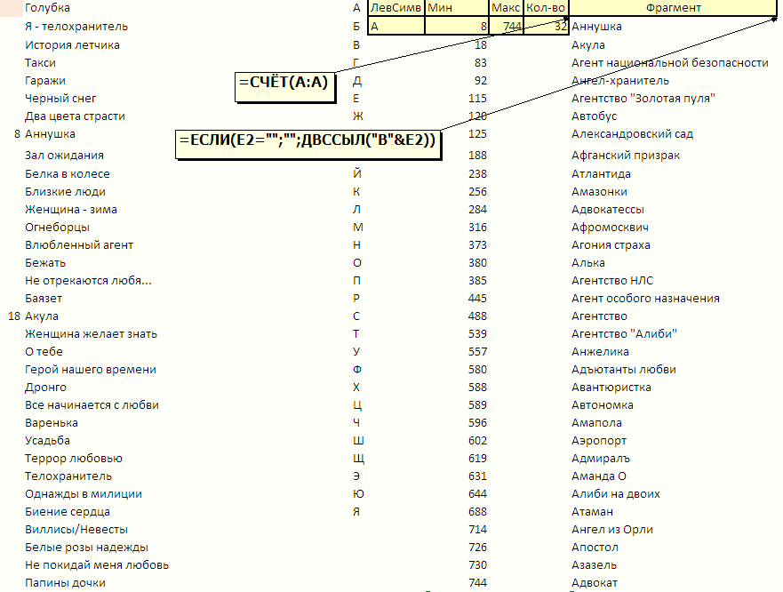The image size is (783, 592).
Task: Select the Фрагмент header cell
Action: click(x=673, y=8)
